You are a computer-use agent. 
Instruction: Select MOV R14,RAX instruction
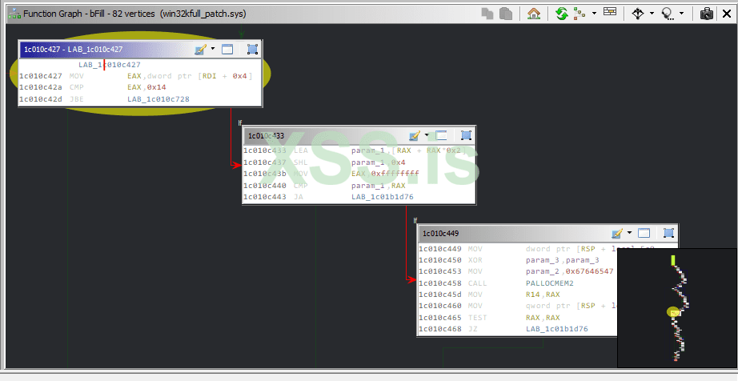pyautogui.click(x=518, y=295)
